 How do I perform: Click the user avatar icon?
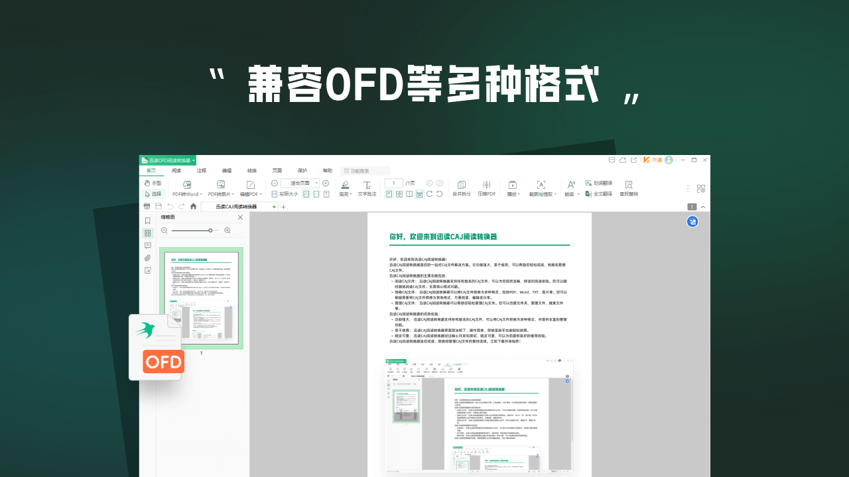coord(669,160)
